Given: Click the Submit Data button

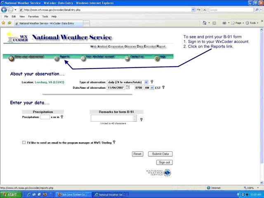Looking at the screenshot, I should [x=160, y=154].
